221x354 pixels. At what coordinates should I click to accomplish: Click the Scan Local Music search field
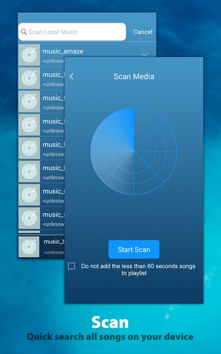[x=72, y=31]
